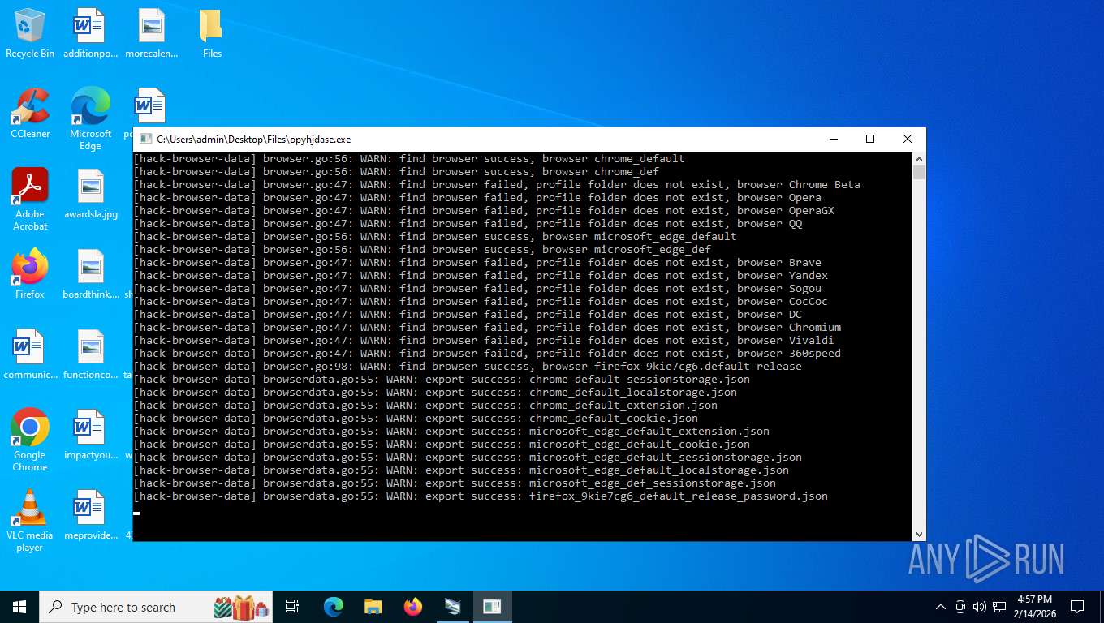Click the 'browser Vivaldi' log line
Image resolution: width=1104 pixels, height=623 pixels.
pyautogui.click(x=484, y=340)
